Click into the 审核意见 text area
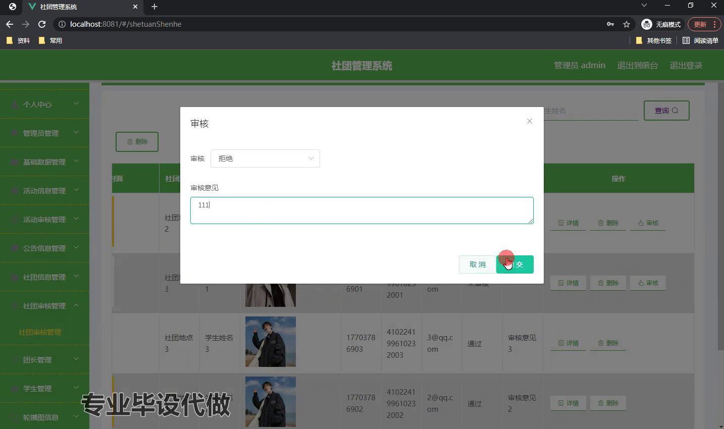This screenshot has height=429, width=724. [x=361, y=210]
